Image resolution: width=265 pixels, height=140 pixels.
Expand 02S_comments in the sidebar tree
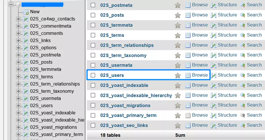[18, 33]
